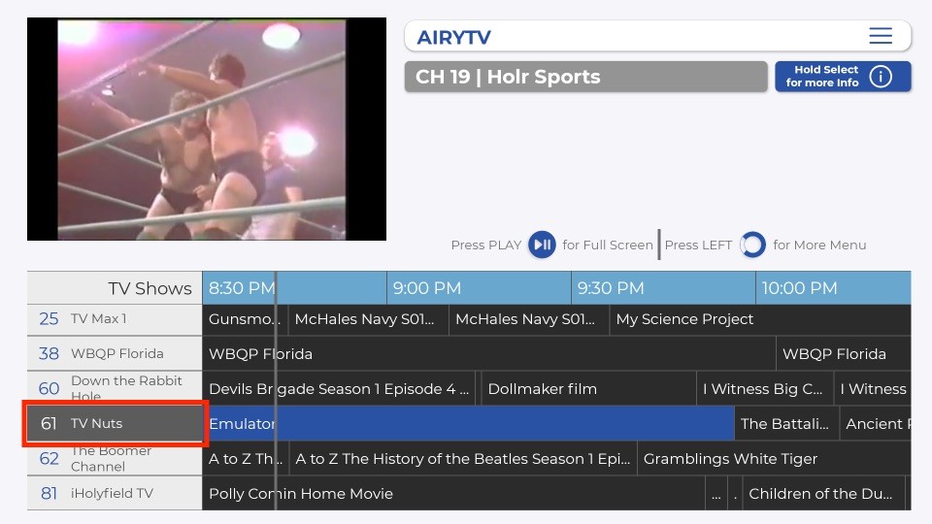The width and height of the screenshot is (932, 524).
Task: Select first McHales Navy S01 program block
Action: click(369, 319)
